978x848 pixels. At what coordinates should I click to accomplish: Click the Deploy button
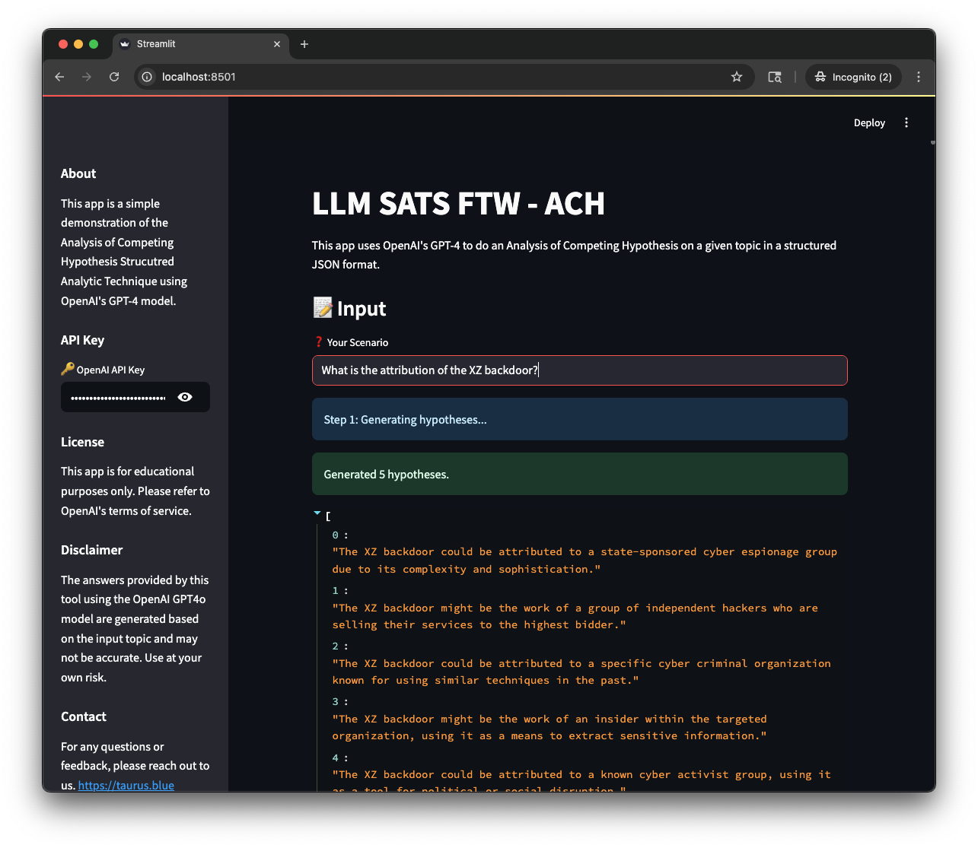(869, 122)
